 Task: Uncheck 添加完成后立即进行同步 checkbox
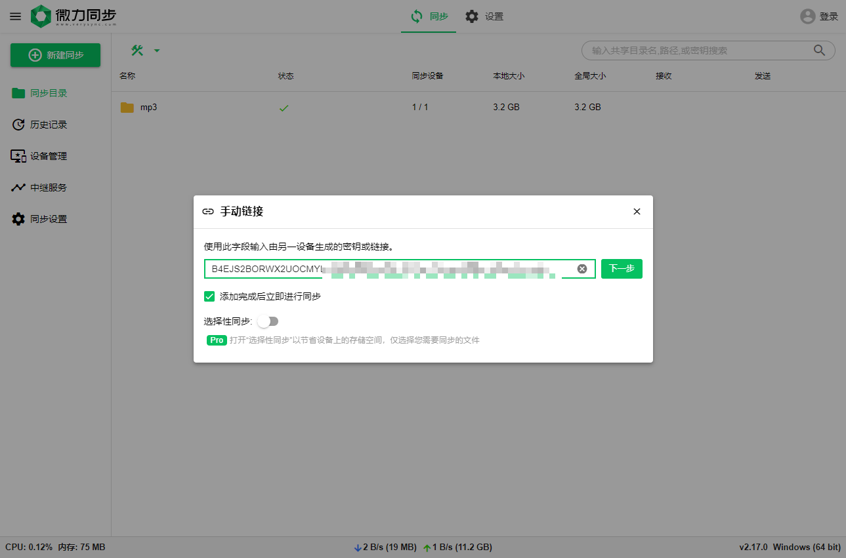tap(209, 296)
